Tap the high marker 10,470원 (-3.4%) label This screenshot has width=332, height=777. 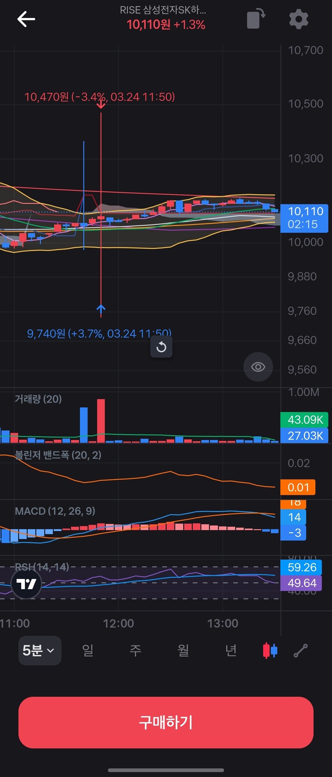coord(100,97)
